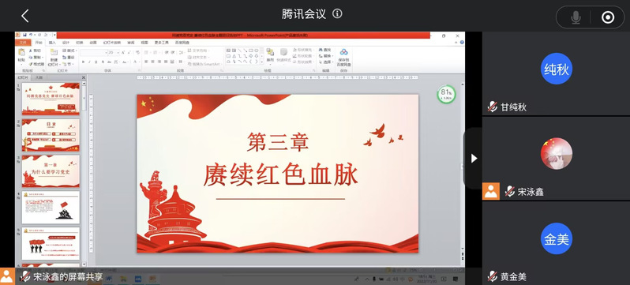Open the 大纲 outline pane tab

(39, 77)
